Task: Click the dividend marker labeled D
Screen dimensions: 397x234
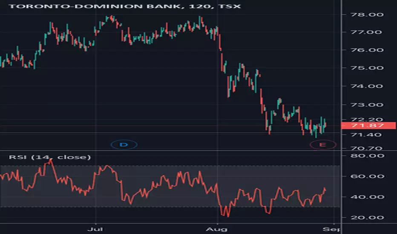Action: point(124,145)
